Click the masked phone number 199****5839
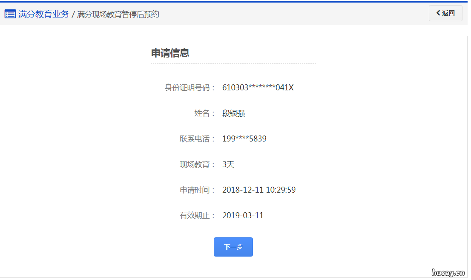Viewport: 471px width, 280px height. tap(243, 139)
